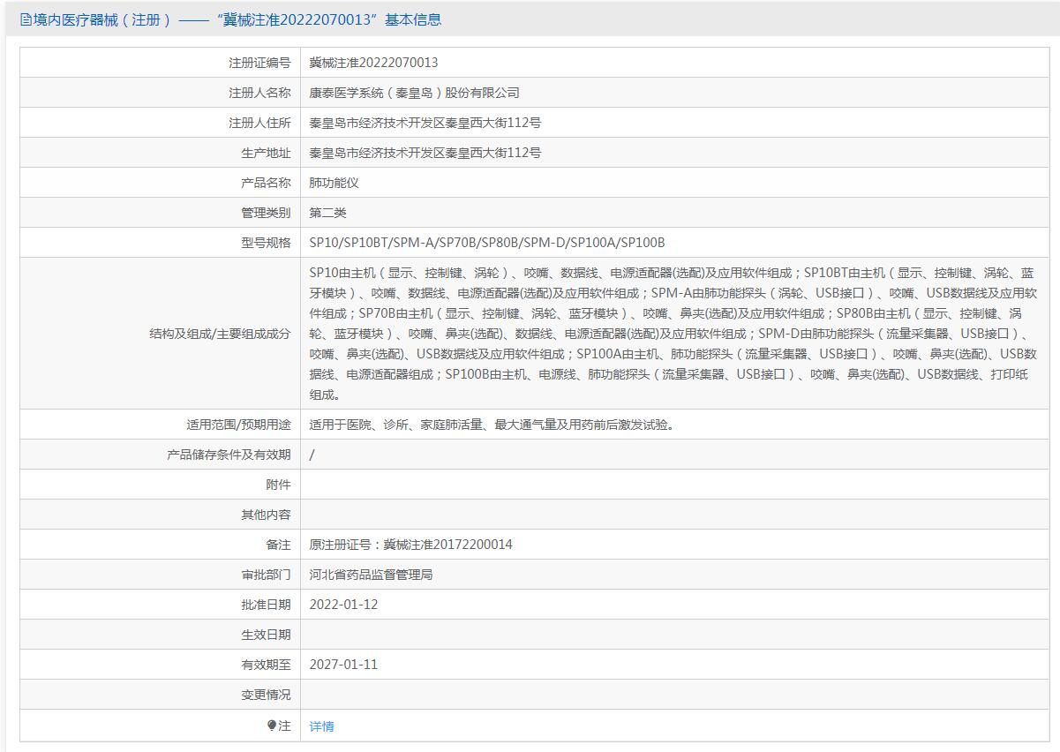Click the structure and composition description paragraph
This screenshot has width=1060, height=752.
[x=673, y=334]
